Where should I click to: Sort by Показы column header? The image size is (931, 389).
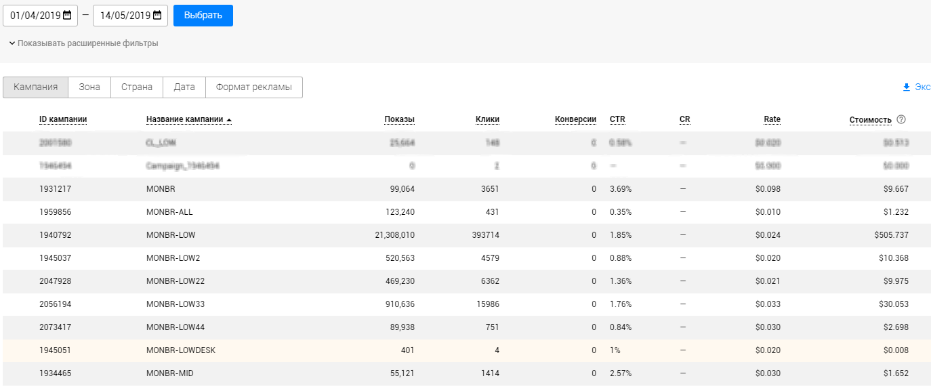tap(399, 119)
